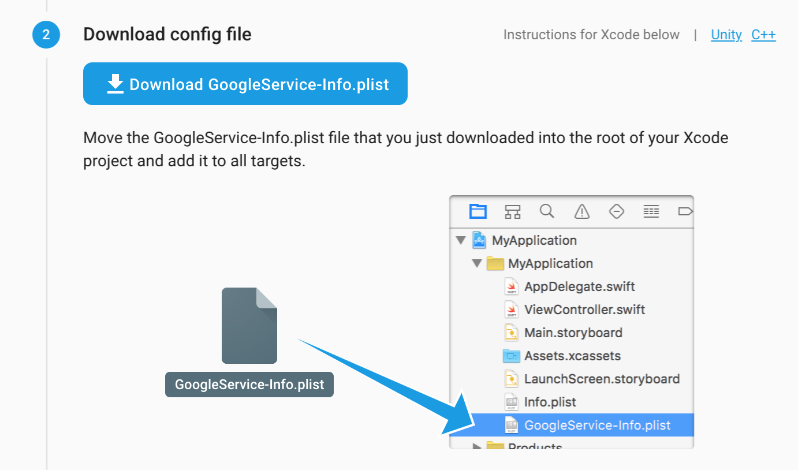Select the find navigator magnifier icon

(547, 211)
